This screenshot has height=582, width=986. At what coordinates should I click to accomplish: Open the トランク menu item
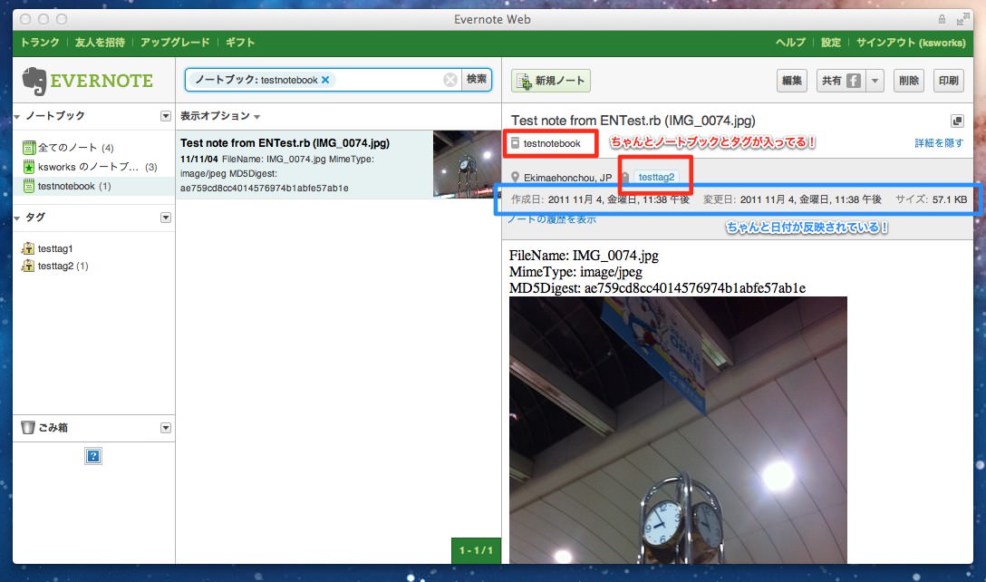point(40,43)
